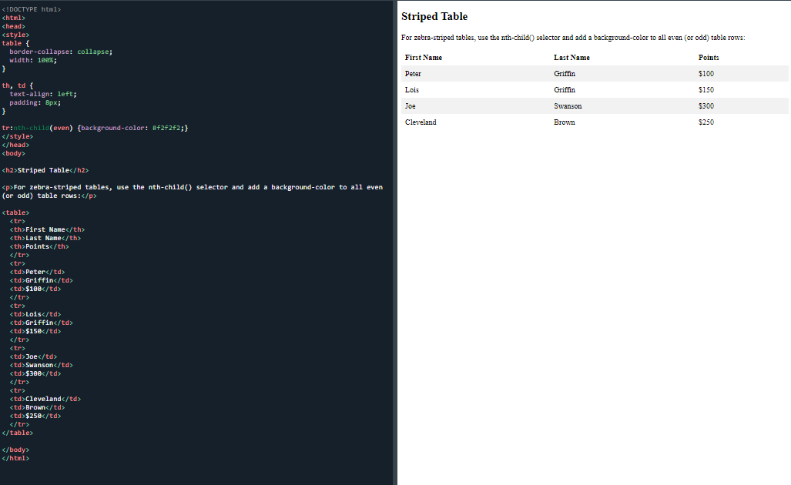Click the "Last Name" table header
The image size is (791, 485).
click(571, 58)
